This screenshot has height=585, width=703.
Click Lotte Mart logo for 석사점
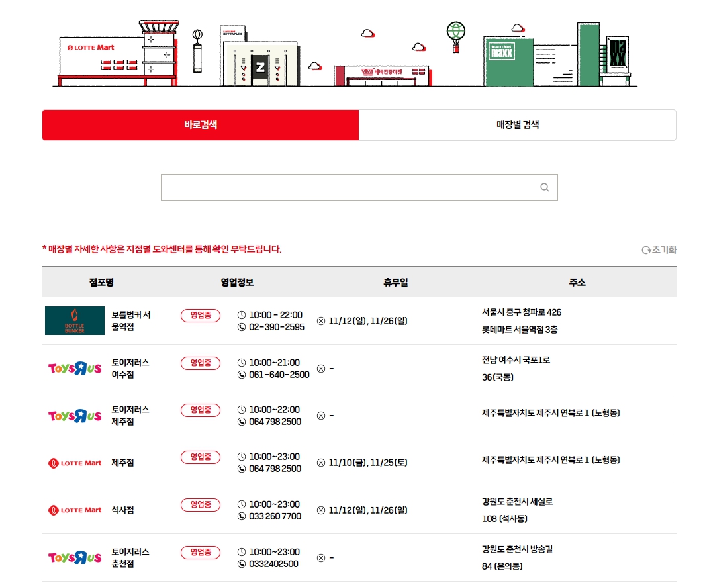pos(75,510)
